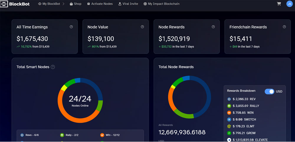Click the Friendchain Rewards help icon
Screen dimensions: 295x142
(284, 27)
